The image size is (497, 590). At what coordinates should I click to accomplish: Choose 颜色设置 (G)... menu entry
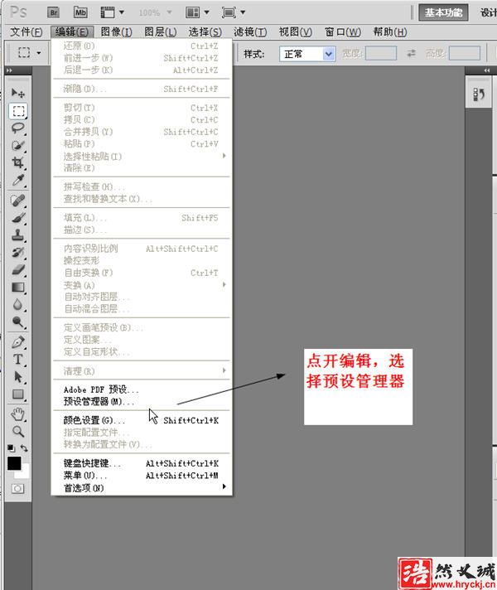tap(142, 420)
